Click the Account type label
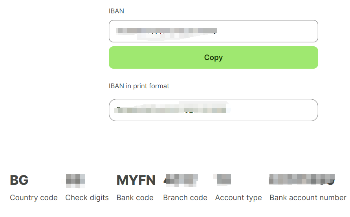Image resolution: width=350 pixels, height=217 pixels. coord(238,197)
